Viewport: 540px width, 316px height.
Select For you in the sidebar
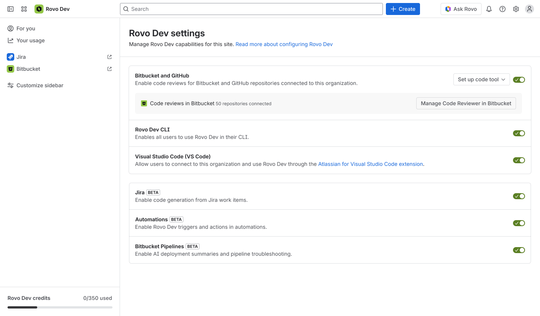click(x=25, y=28)
